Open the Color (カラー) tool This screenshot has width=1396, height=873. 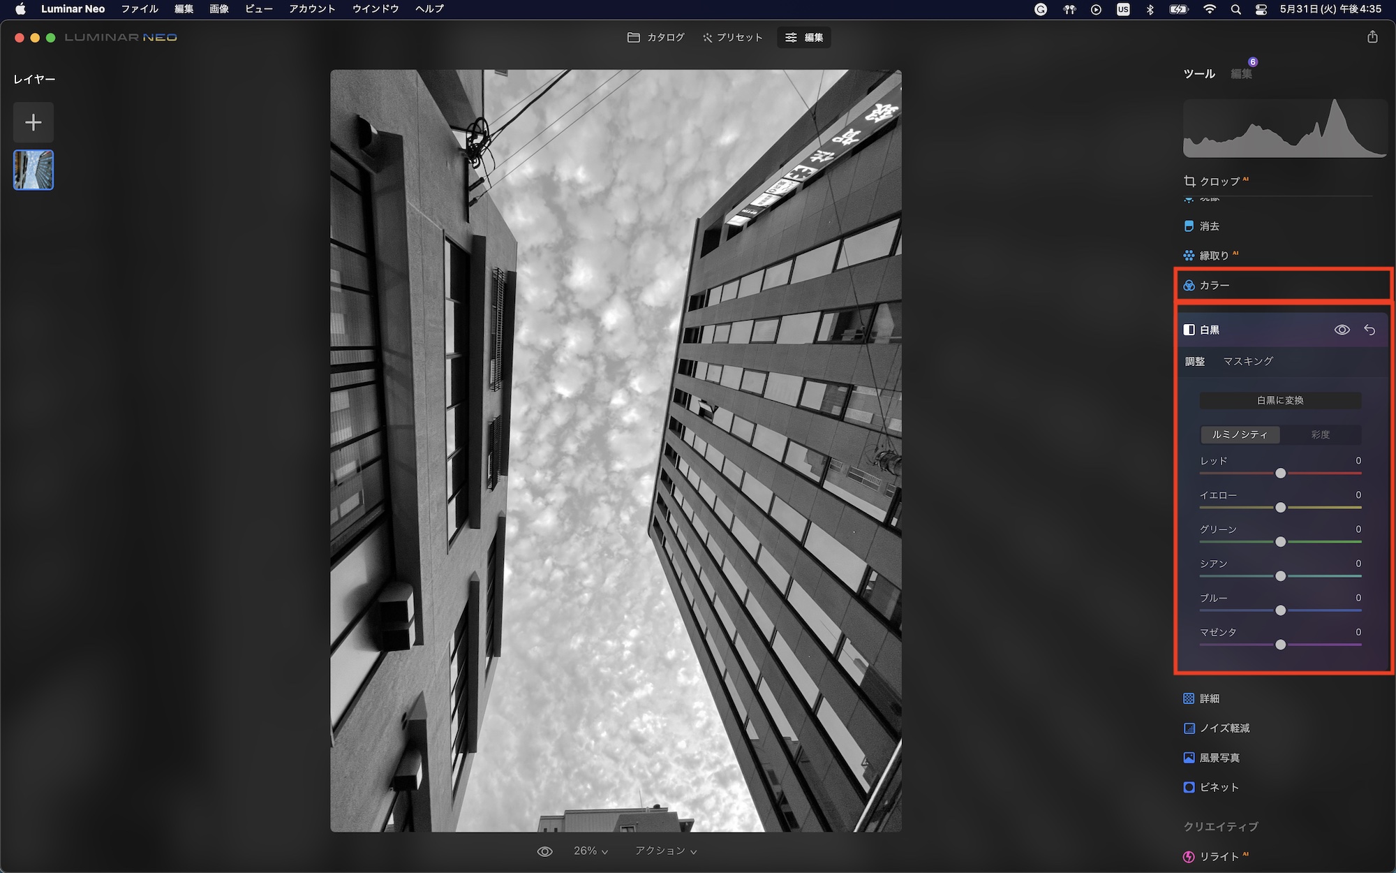point(1215,286)
